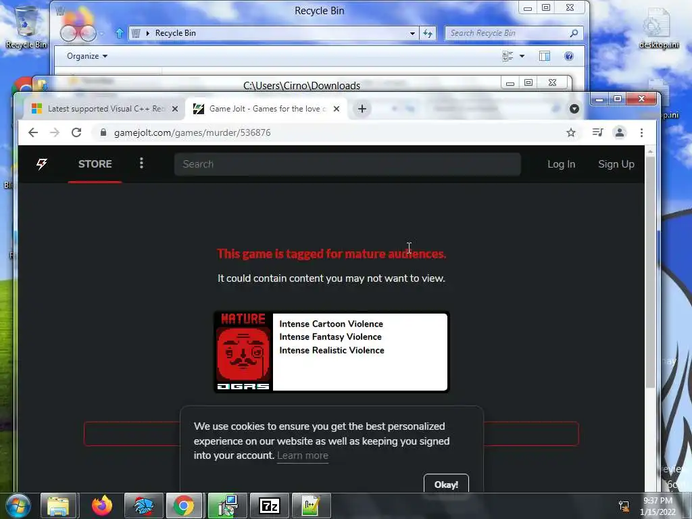Click the MATURE rating badge image

coord(243,351)
